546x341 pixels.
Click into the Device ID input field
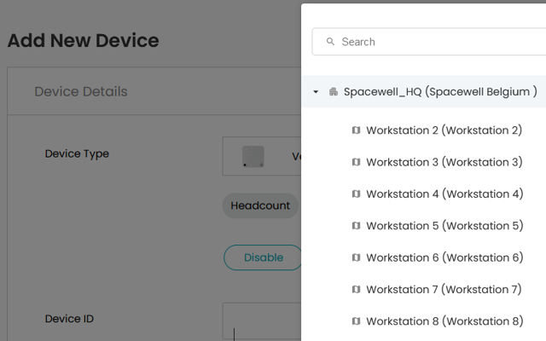262,321
